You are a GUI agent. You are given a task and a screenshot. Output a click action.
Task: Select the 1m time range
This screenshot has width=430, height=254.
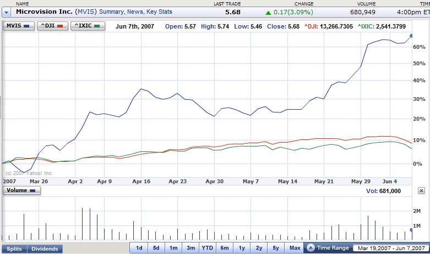point(173,248)
